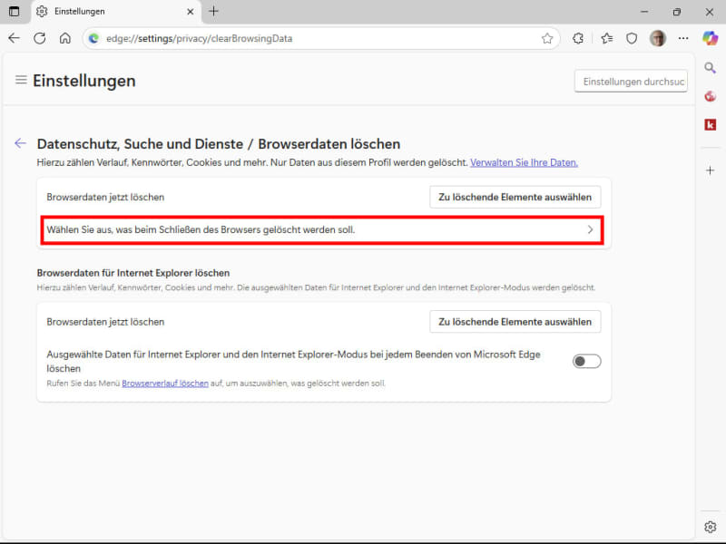Image resolution: width=726 pixels, height=544 pixels.
Task: Reload the page with the refresh icon
Action: pyautogui.click(x=39, y=39)
